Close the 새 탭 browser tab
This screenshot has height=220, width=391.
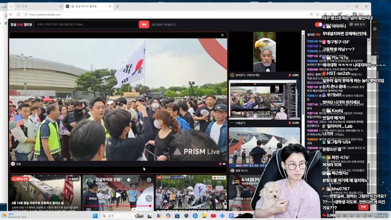click(61, 6)
